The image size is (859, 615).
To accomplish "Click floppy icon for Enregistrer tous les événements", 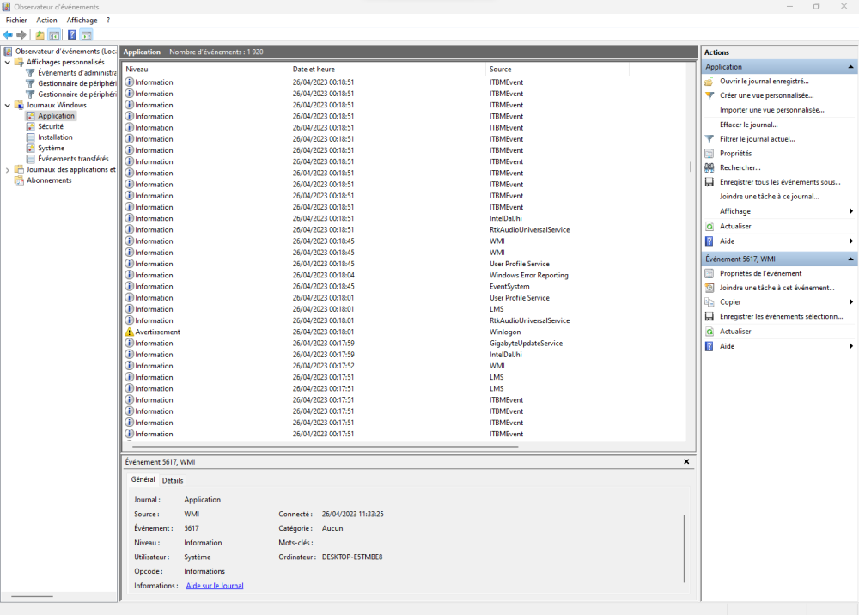I will [x=709, y=182].
